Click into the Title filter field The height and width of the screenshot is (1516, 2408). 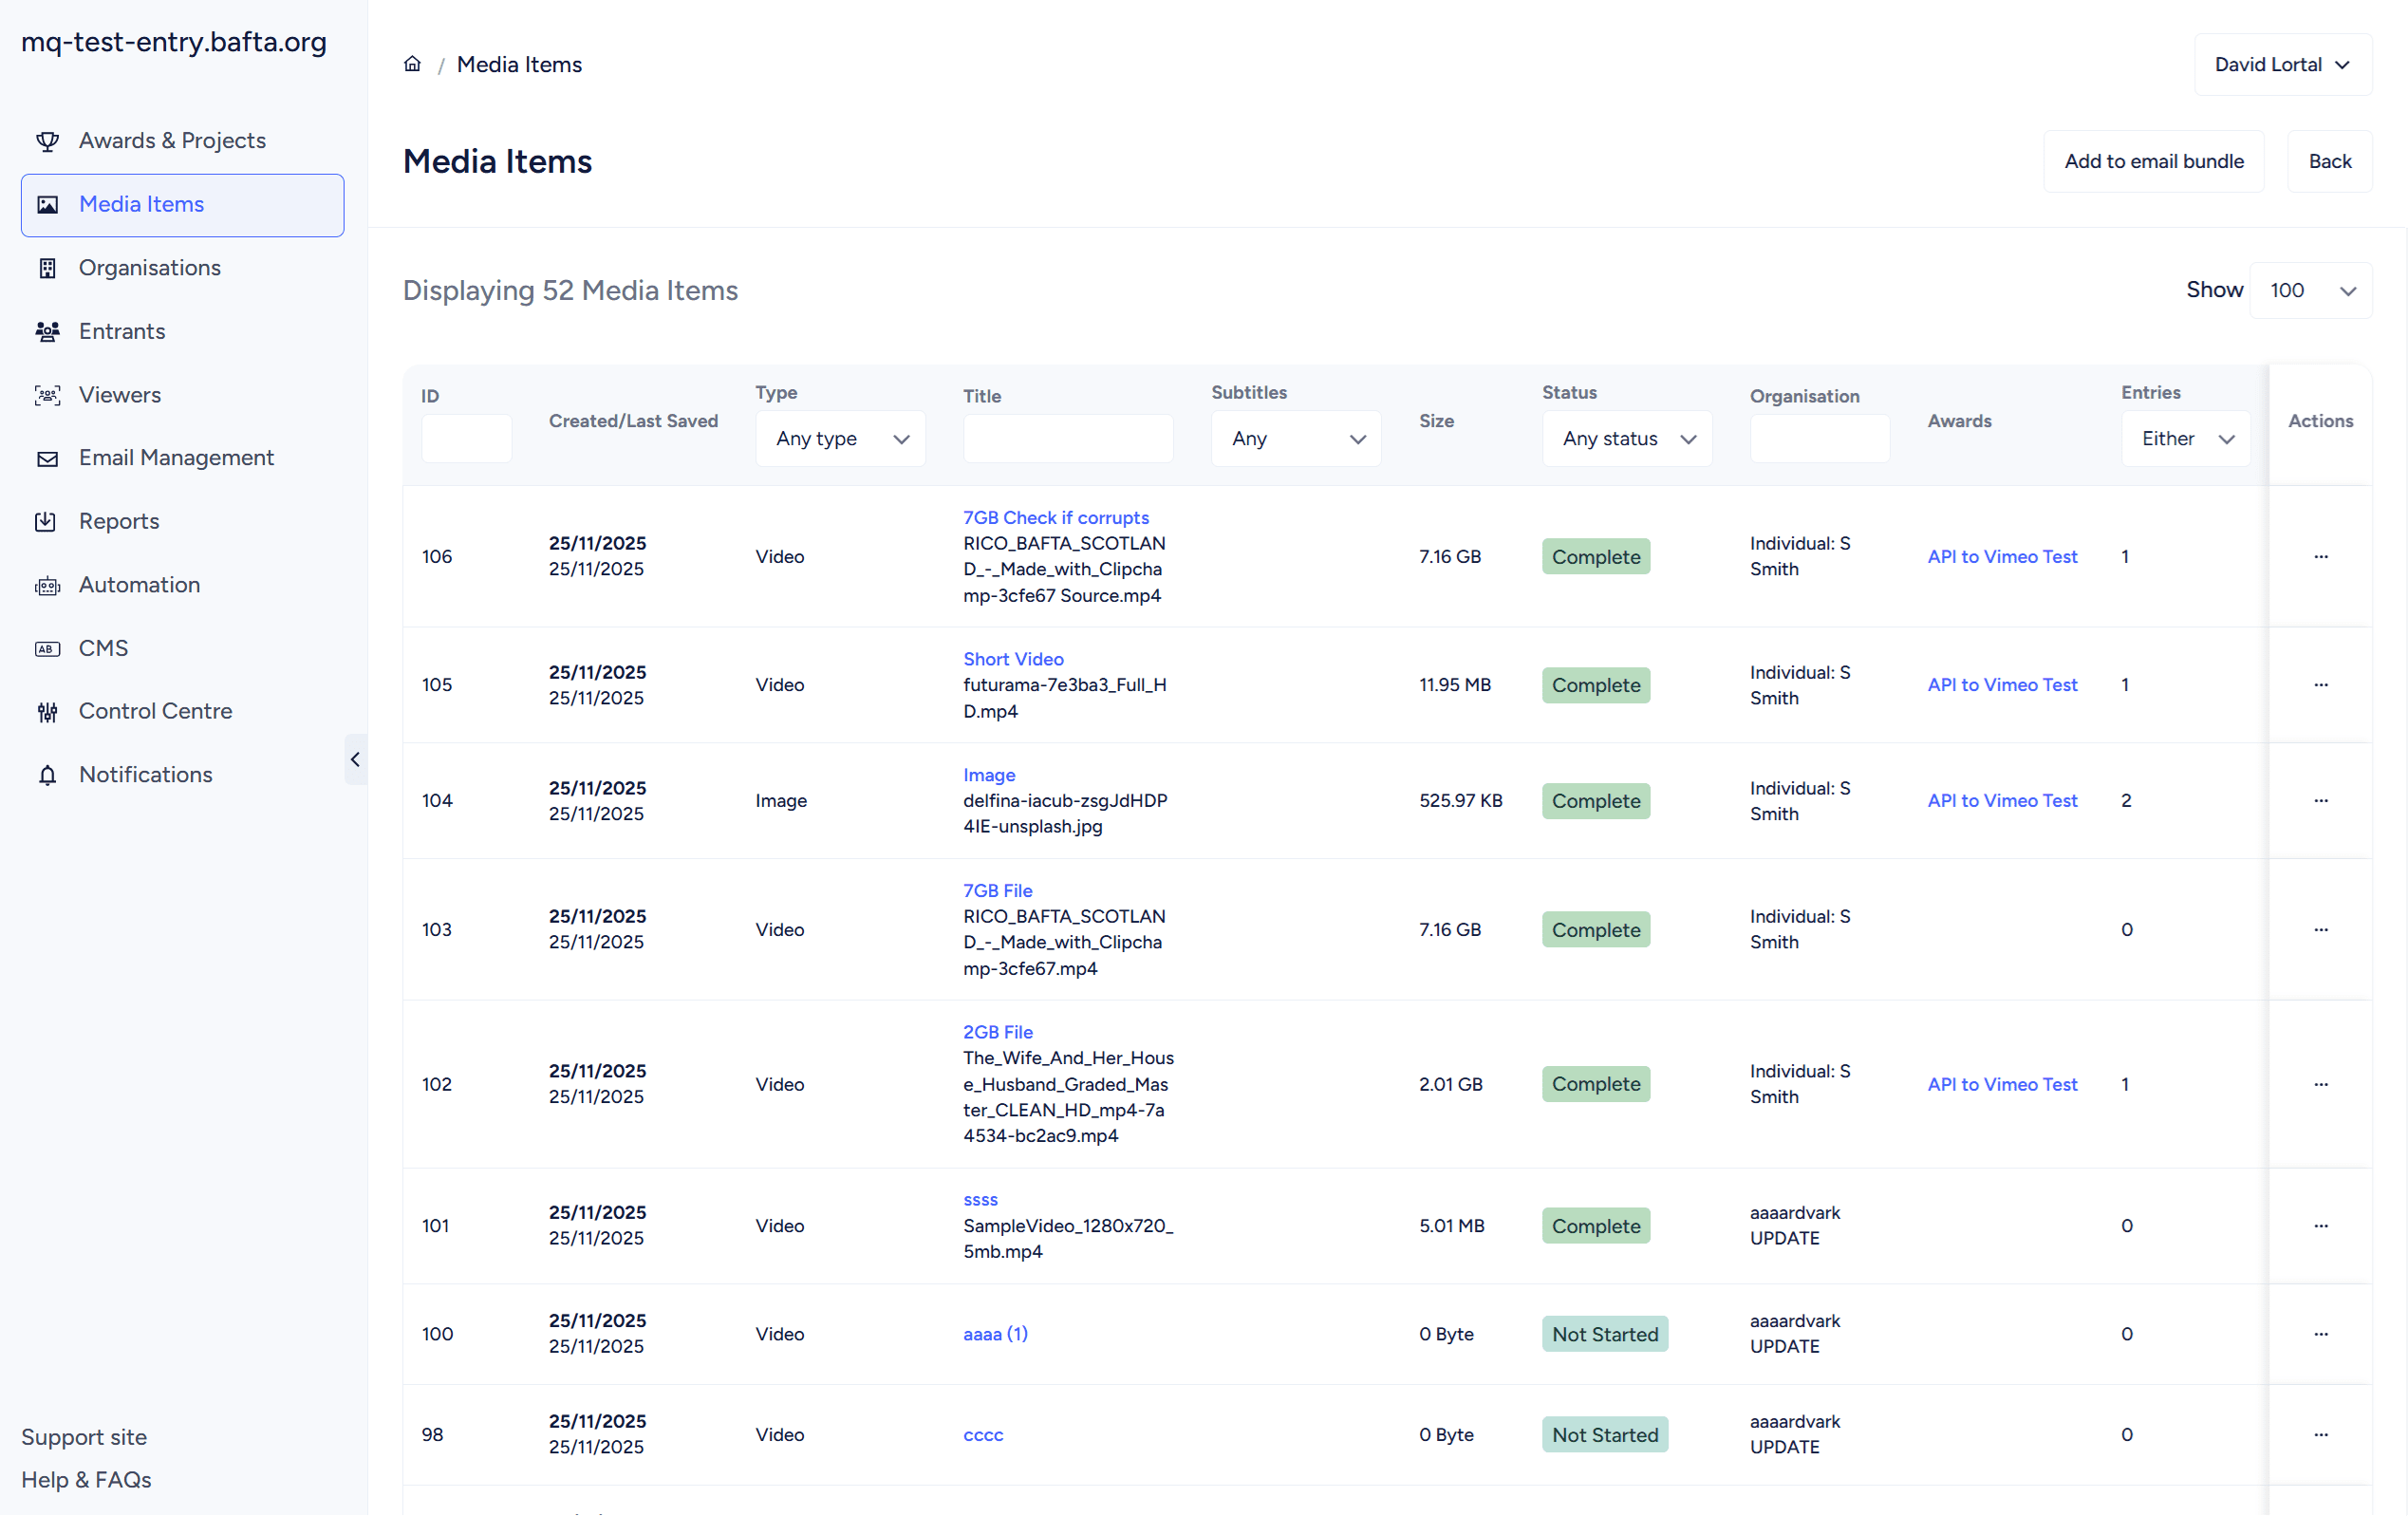(x=1067, y=439)
